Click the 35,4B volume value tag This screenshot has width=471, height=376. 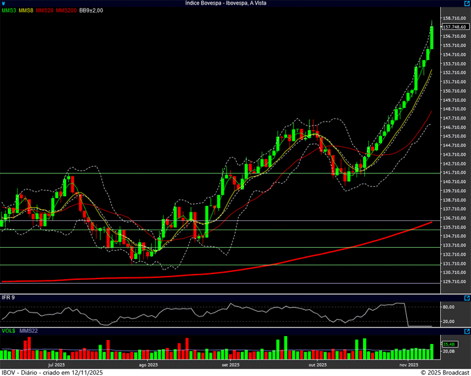pyautogui.click(x=449, y=344)
